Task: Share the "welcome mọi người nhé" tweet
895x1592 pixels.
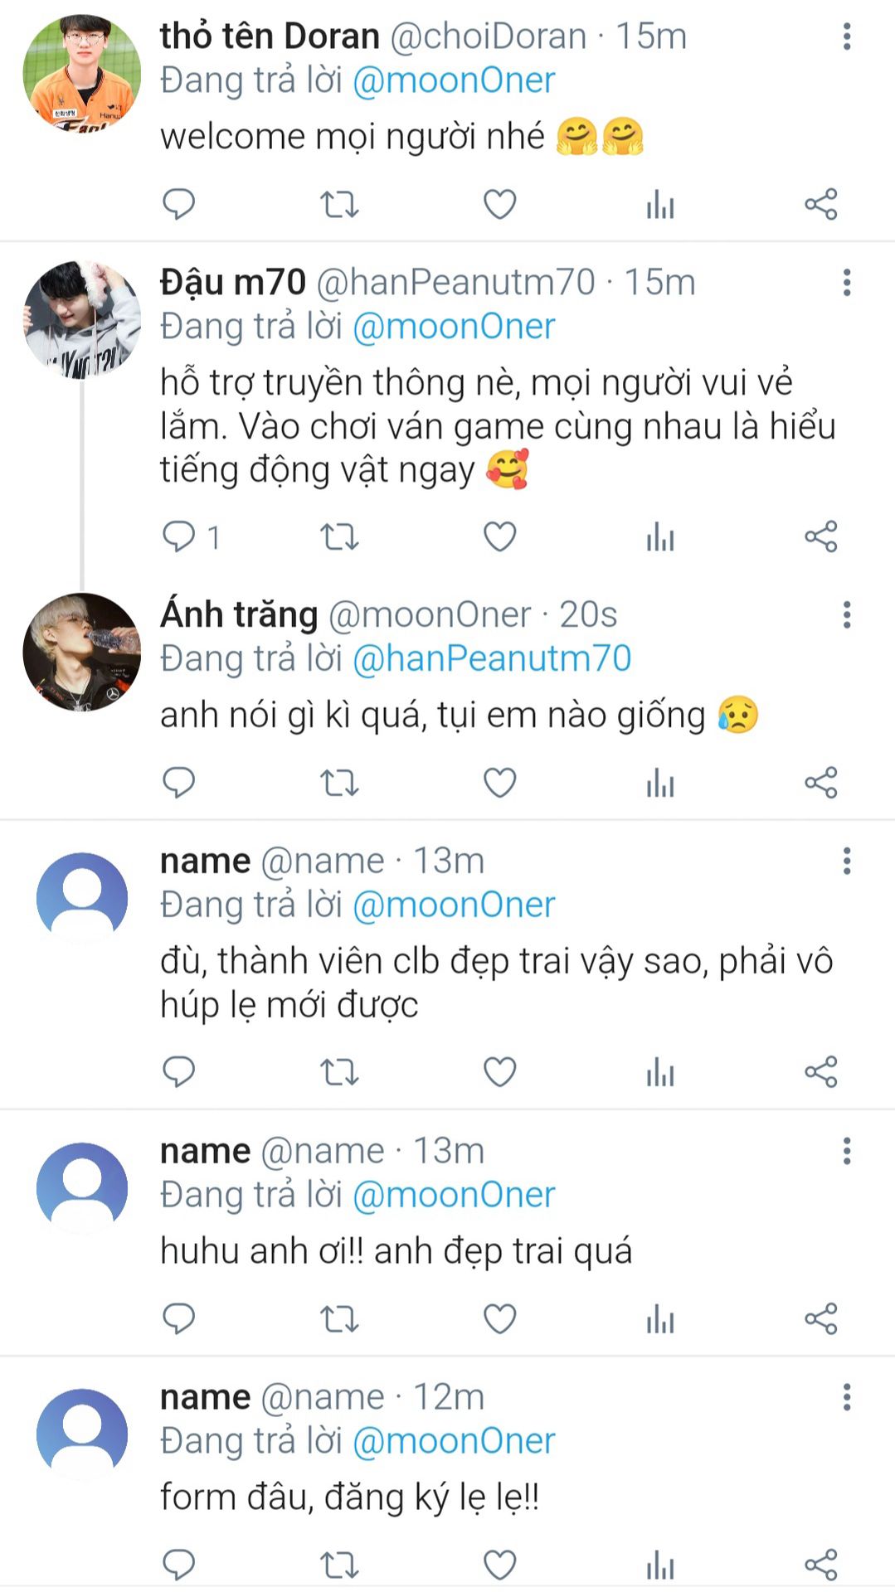Action: click(x=820, y=204)
